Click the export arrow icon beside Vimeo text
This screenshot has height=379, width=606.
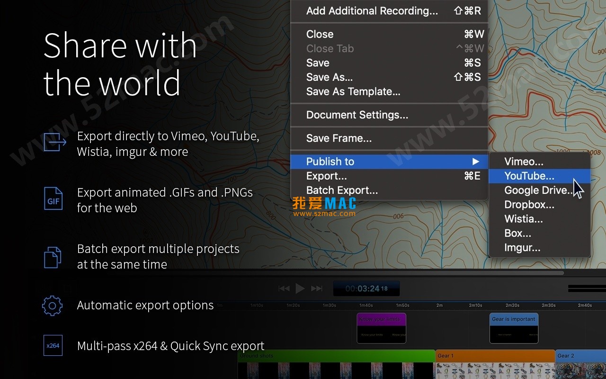click(x=54, y=142)
